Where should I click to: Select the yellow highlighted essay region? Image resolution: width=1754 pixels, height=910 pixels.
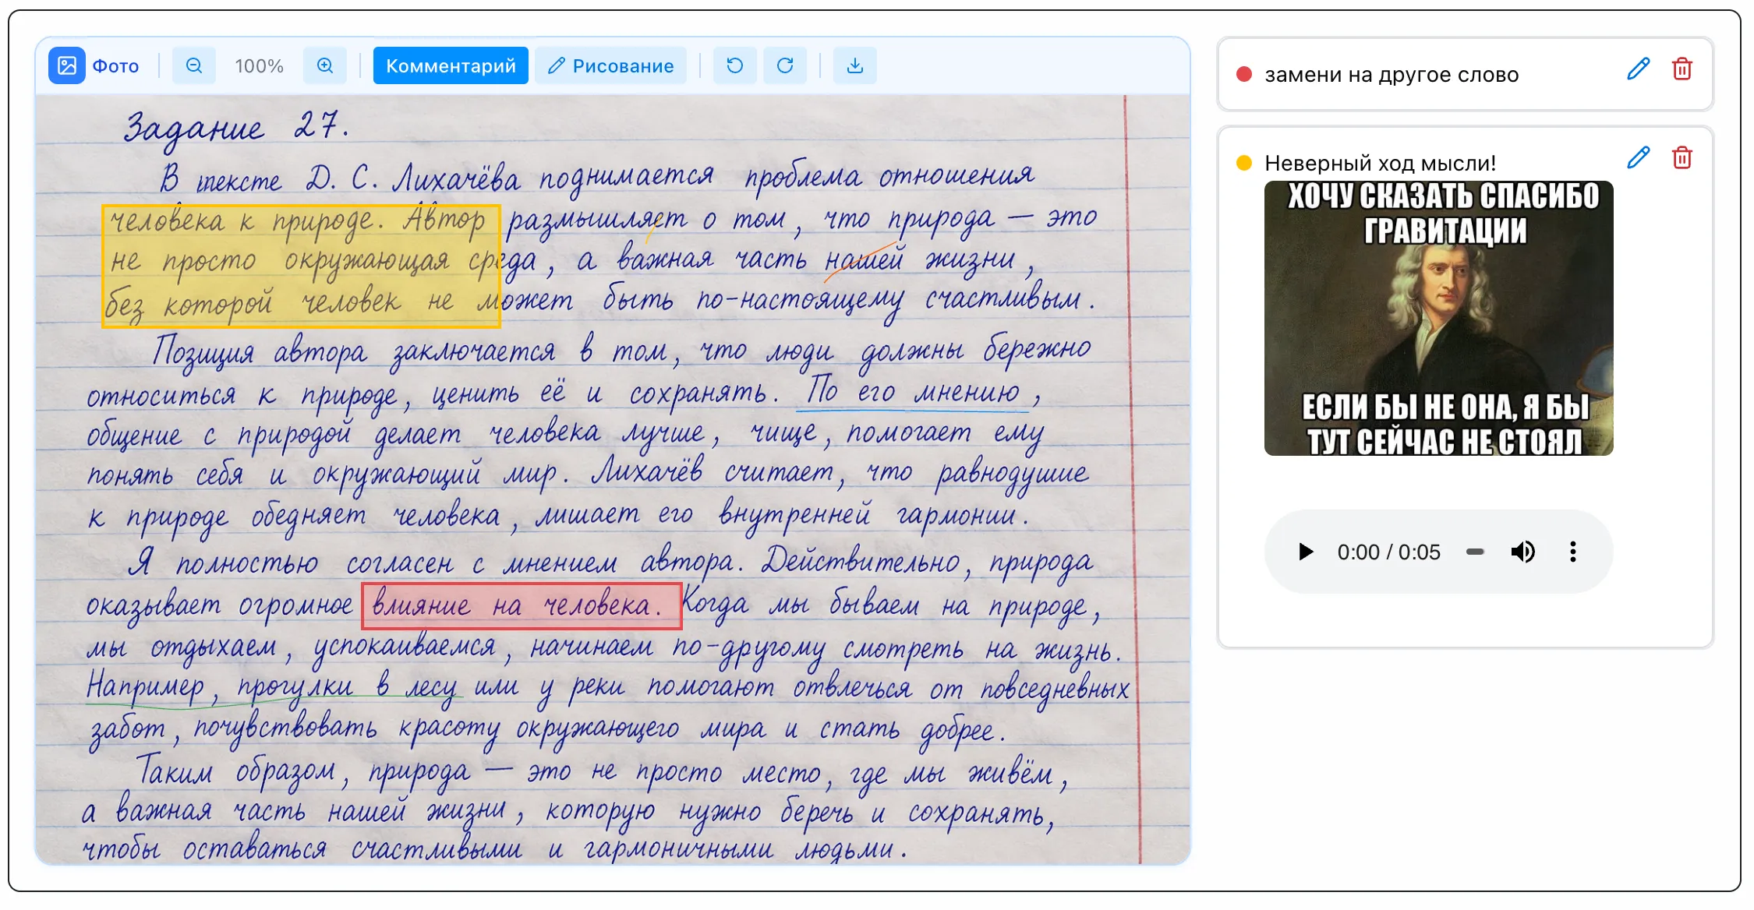(301, 266)
